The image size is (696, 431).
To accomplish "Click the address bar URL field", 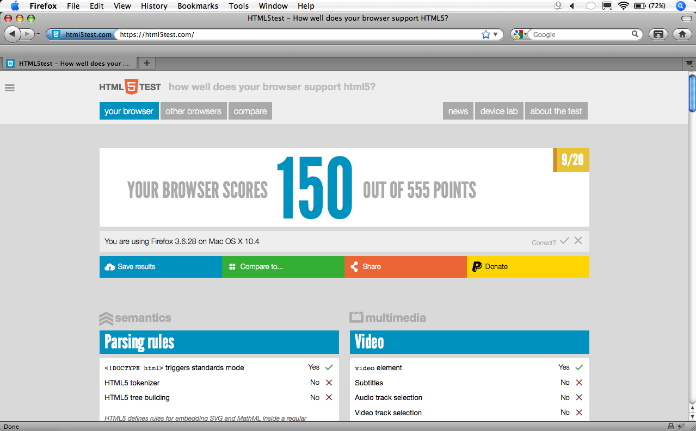I will (298, 34).
